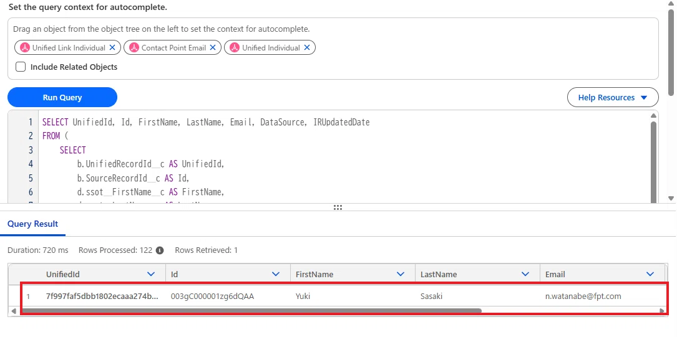
Task: Enable the Include Related Objects checkbox
Action: click(21, 67)
